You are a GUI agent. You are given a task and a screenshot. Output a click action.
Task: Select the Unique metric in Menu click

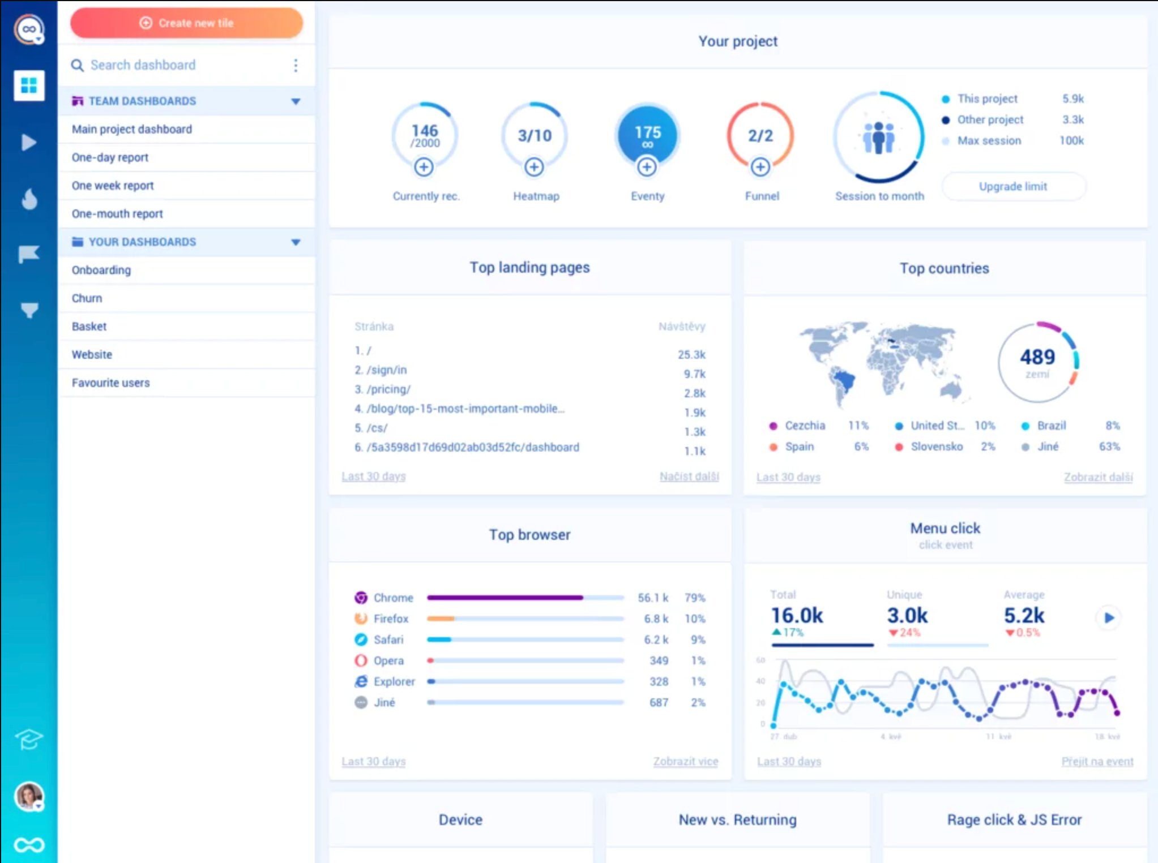(x=907, y=615)
